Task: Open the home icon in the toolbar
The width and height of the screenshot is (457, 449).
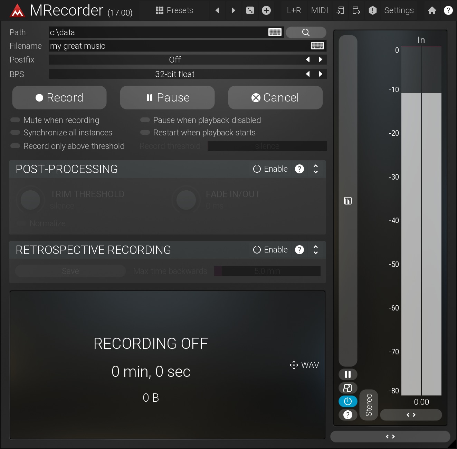Action: [x=432, y=10]
